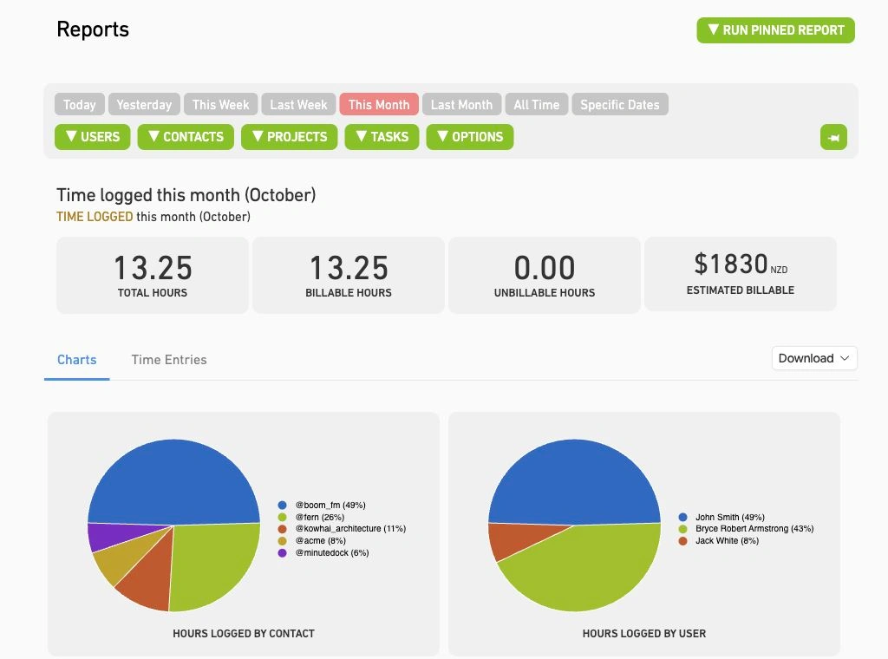
Task: Click the blue slice in contact pie chart
Action: coord(175,481)
